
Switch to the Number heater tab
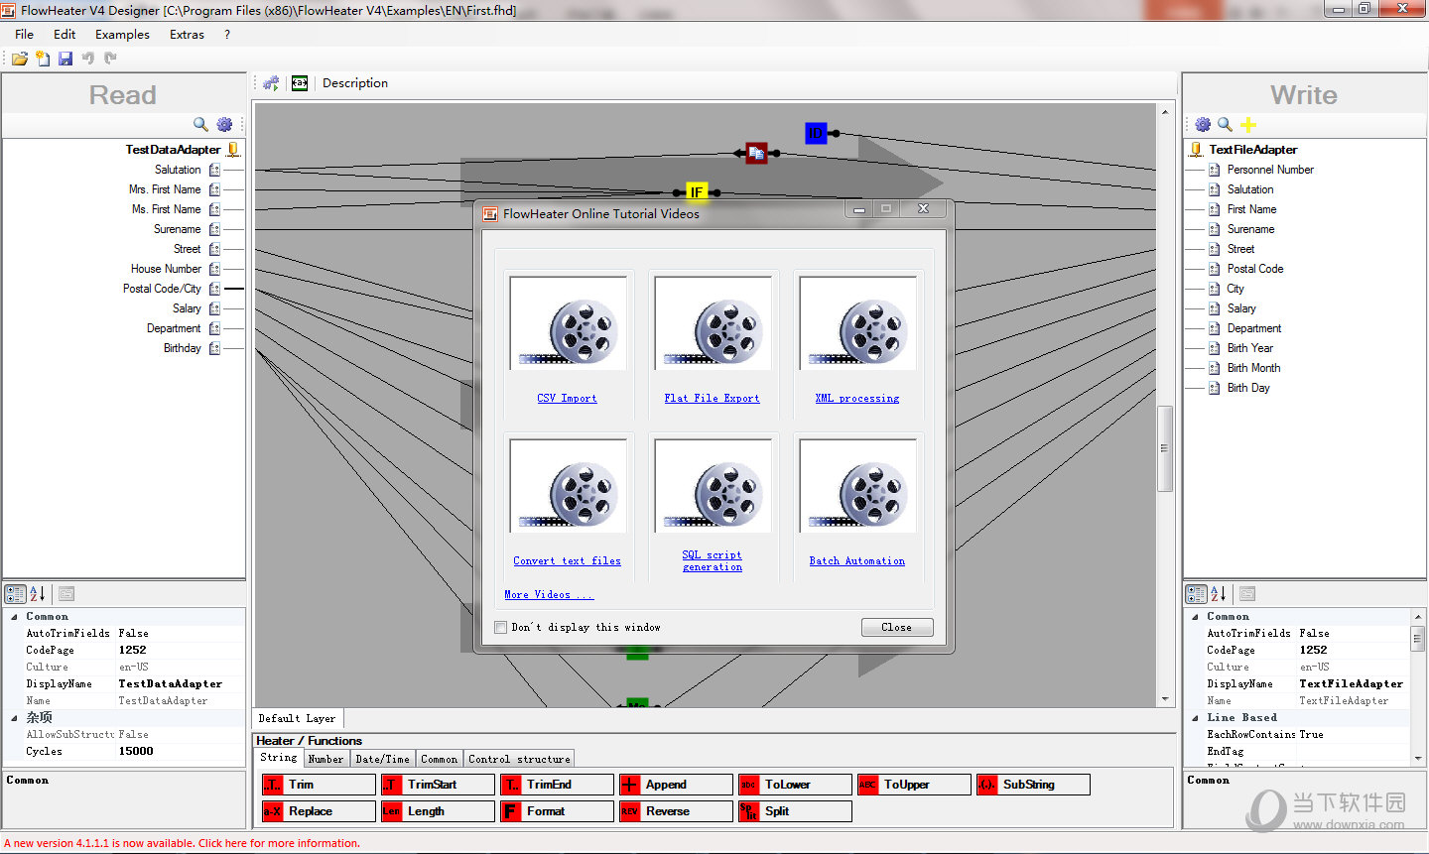point(325,759)
